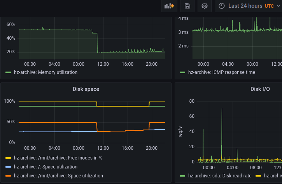Click the blue root Space utilization color swatch

pyautogui.click(x=8, y=167)
